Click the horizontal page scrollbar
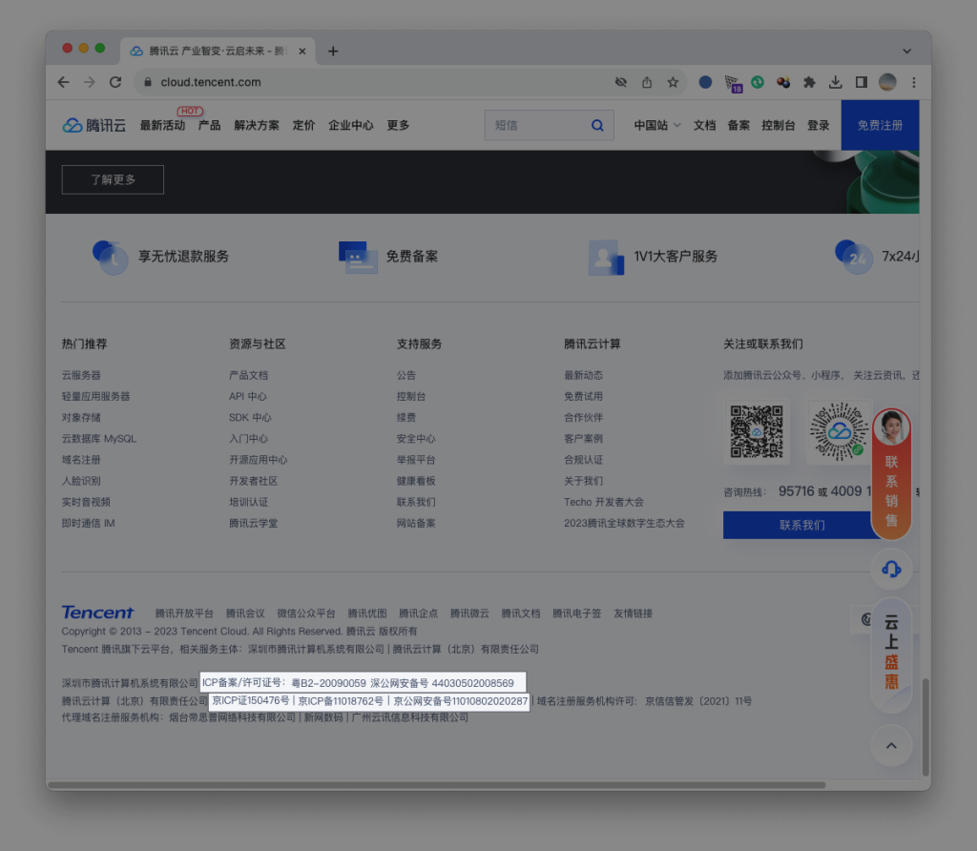Viewport: 977px width, 851px height. (437, 785)
